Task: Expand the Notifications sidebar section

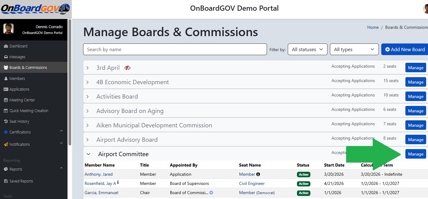Action: click(34, 144)
